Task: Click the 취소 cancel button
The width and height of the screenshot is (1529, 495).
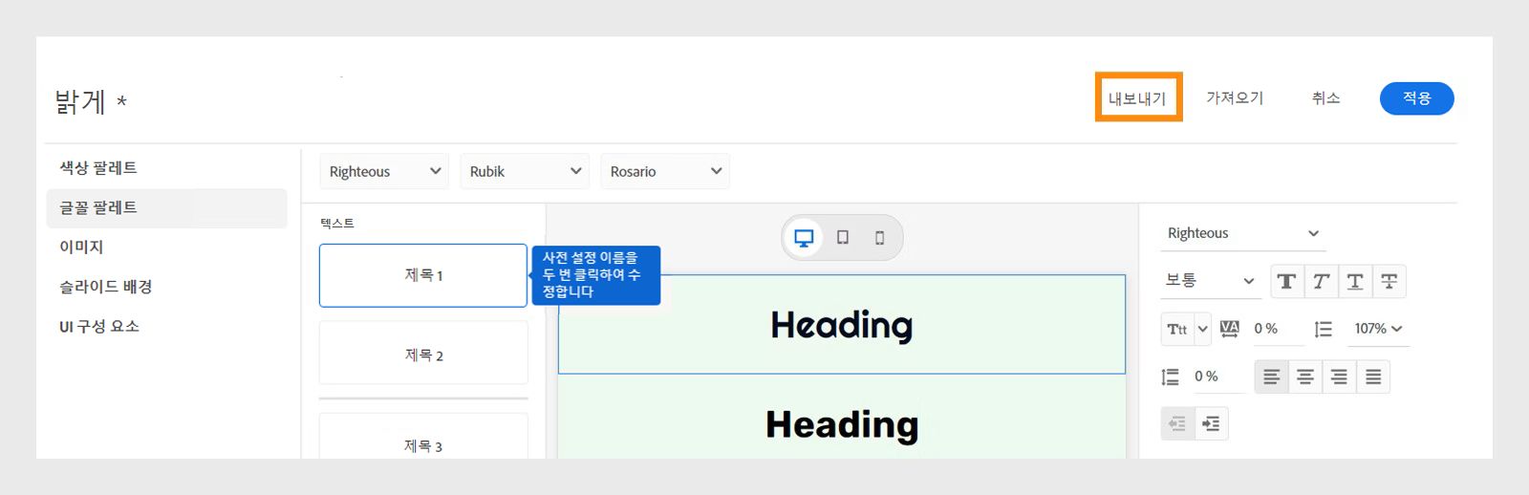Action: [x=1325, y=97]
